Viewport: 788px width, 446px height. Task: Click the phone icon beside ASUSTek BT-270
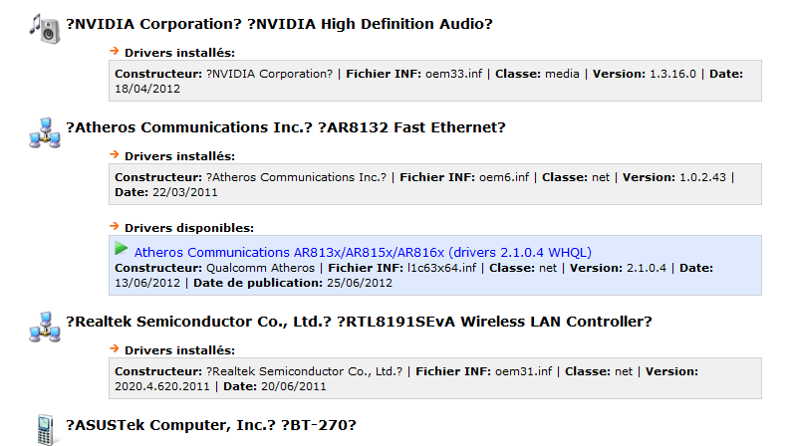(45, 428)
